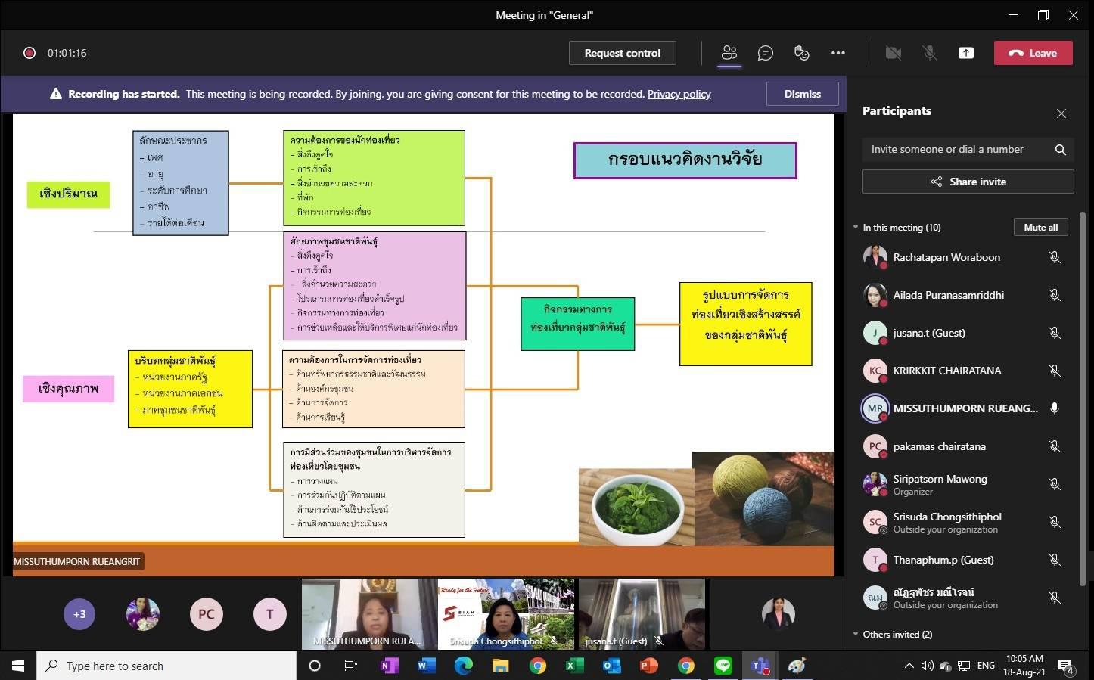1094x680 pixels.
Task: Expand the Others invited section
Action: pos(856,635)
